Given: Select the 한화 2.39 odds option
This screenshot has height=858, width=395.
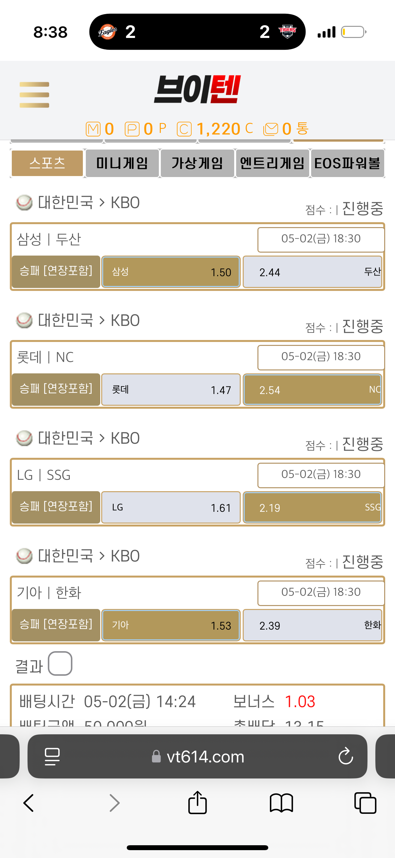Looking at the screenshot, I should point(312,625).
